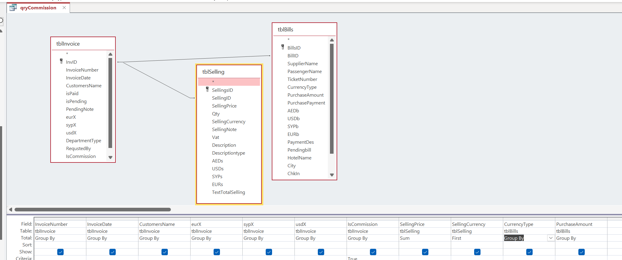Click Criteria cell True under IsCommission
This screenshot has width=622, height=260.
(373, 258)
